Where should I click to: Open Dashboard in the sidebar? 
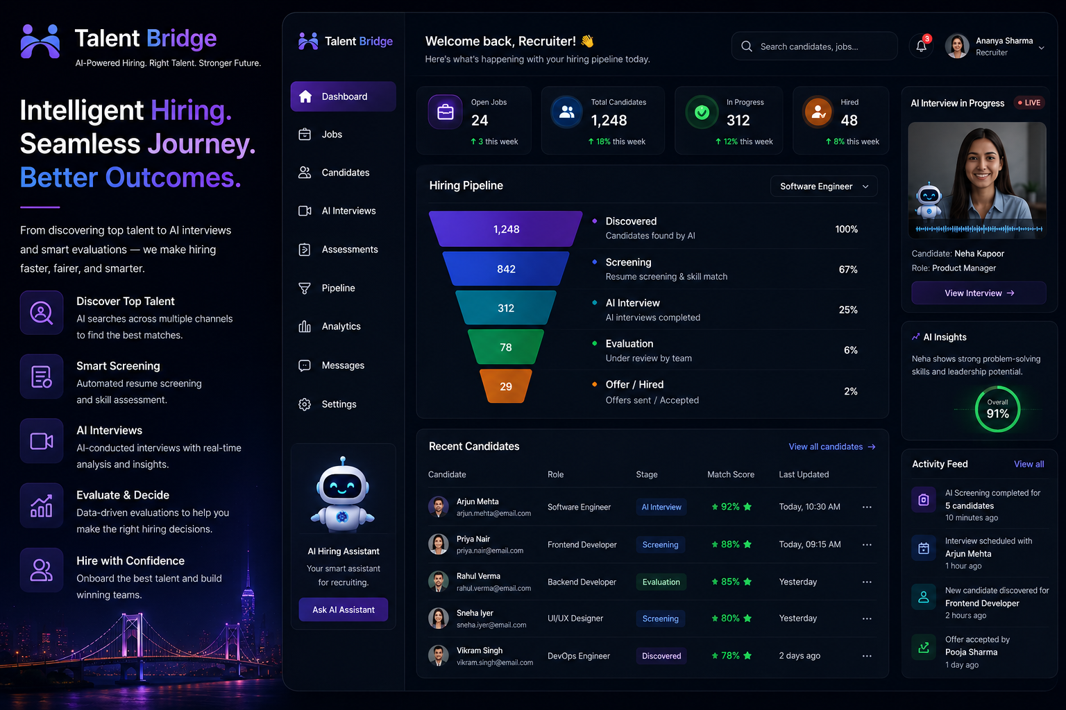[x=343, y=96]
